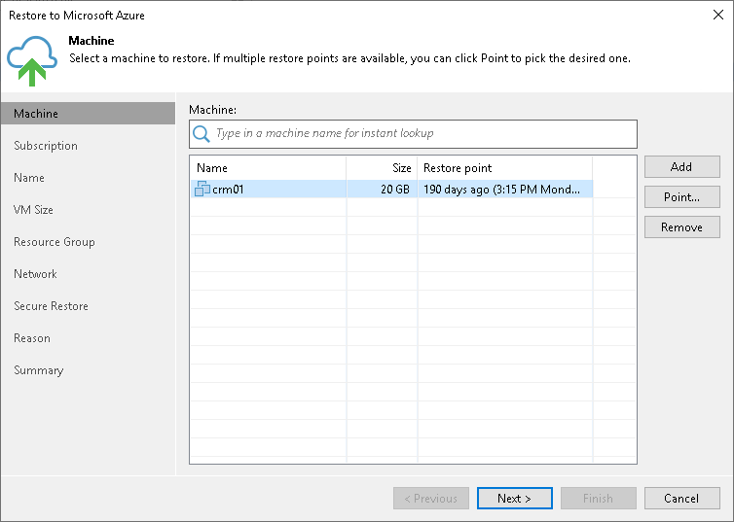Screen dimensions: 734x522
Task: Go to the Network step
Action: (x=35, y=274)
